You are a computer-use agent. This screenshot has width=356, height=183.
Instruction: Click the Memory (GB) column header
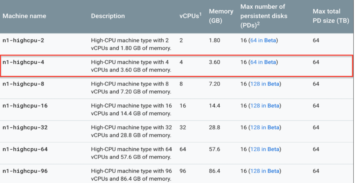tap(221, 16)
